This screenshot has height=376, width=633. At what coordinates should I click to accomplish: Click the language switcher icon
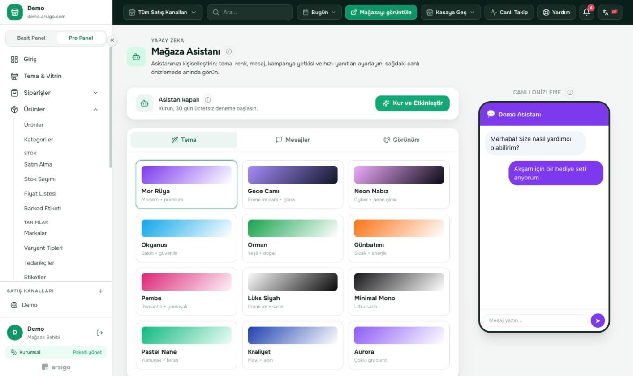coord(610,12)
